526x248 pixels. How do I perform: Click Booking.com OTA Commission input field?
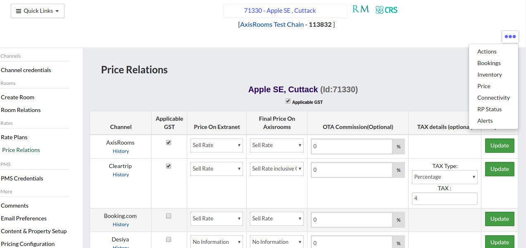point(352,220)
